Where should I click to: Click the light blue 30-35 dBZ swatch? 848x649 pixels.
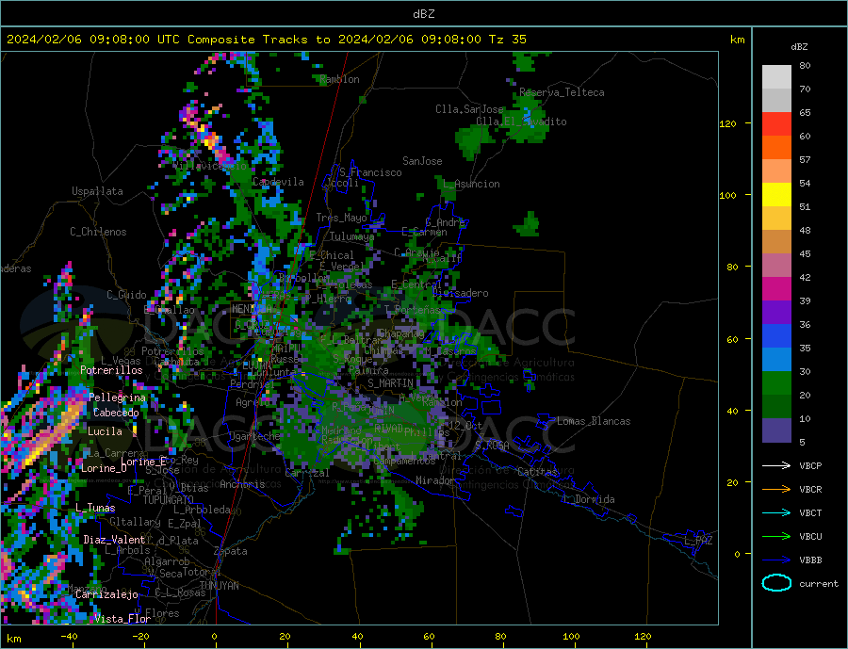[x=776, y=360]
